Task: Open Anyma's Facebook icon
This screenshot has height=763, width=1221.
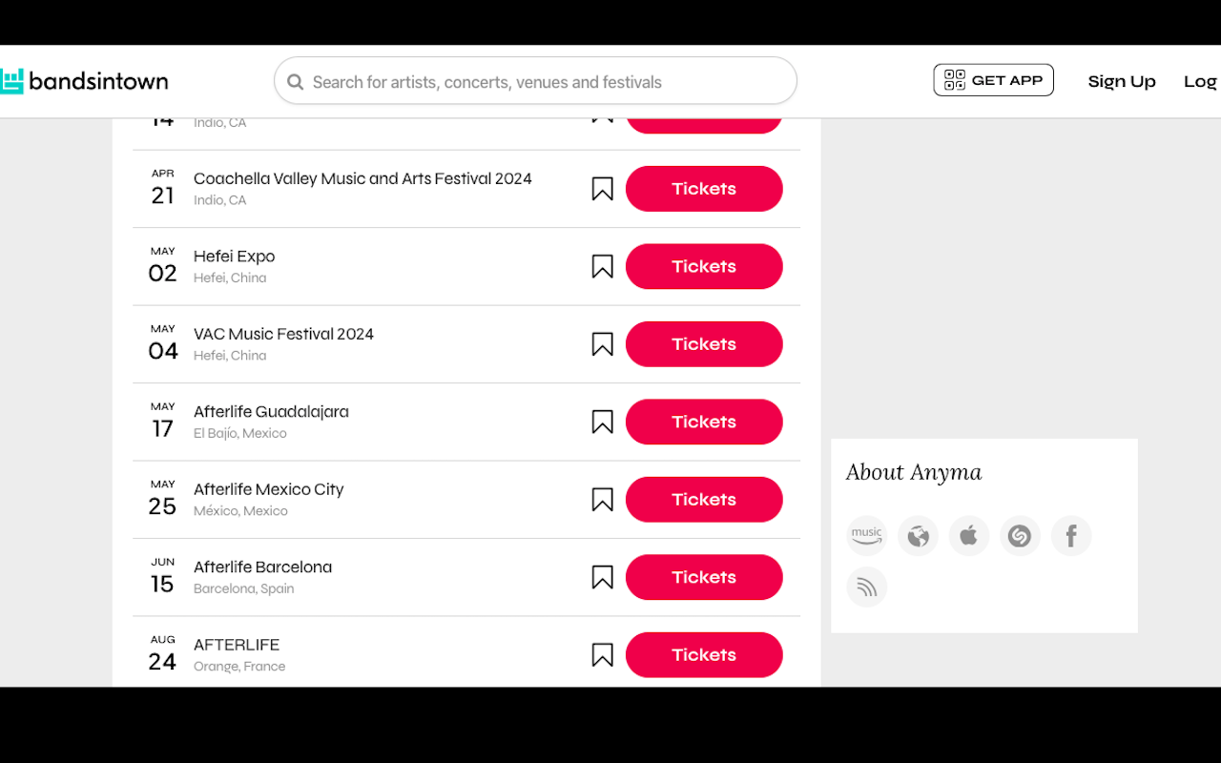Action: click(1071, 536)
